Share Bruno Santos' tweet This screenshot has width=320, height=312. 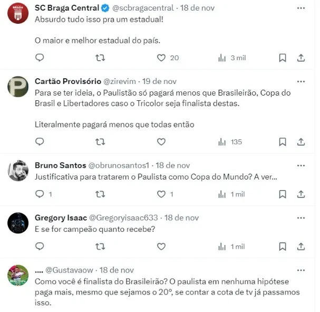[x=301, y=194]
